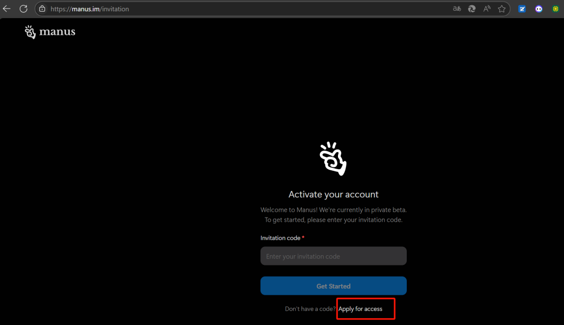Click the large Manus hand logo above the form
Image resolution: width=564 pixels, height=325 pixels.
(x=333, y=159)
